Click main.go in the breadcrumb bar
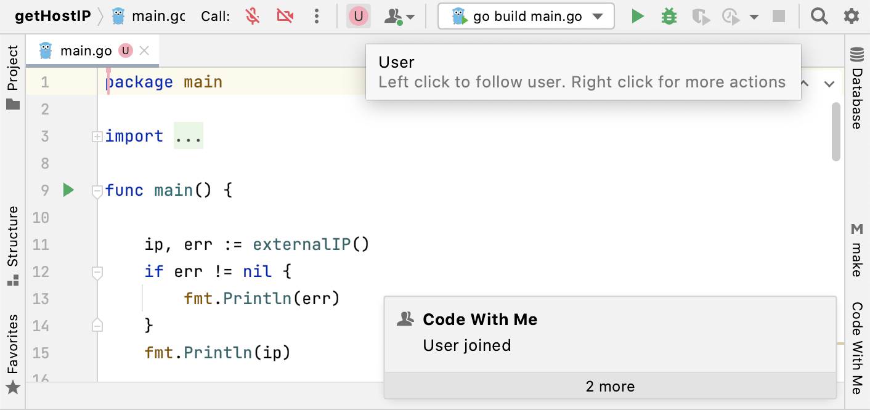Screen dimensions: 870x410 [158, 17]
